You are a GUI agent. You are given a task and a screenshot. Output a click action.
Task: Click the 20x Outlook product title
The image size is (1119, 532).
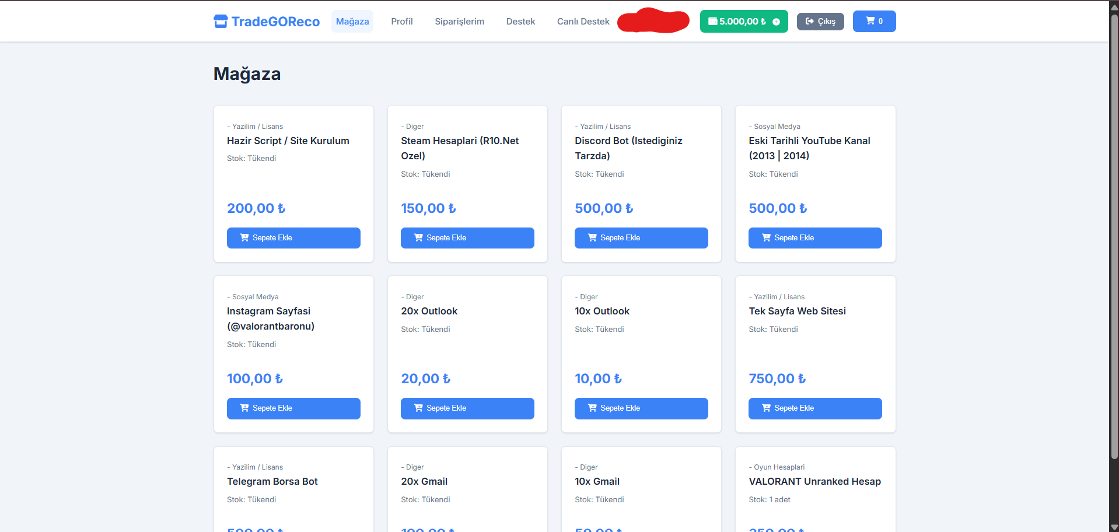point(429,311)
